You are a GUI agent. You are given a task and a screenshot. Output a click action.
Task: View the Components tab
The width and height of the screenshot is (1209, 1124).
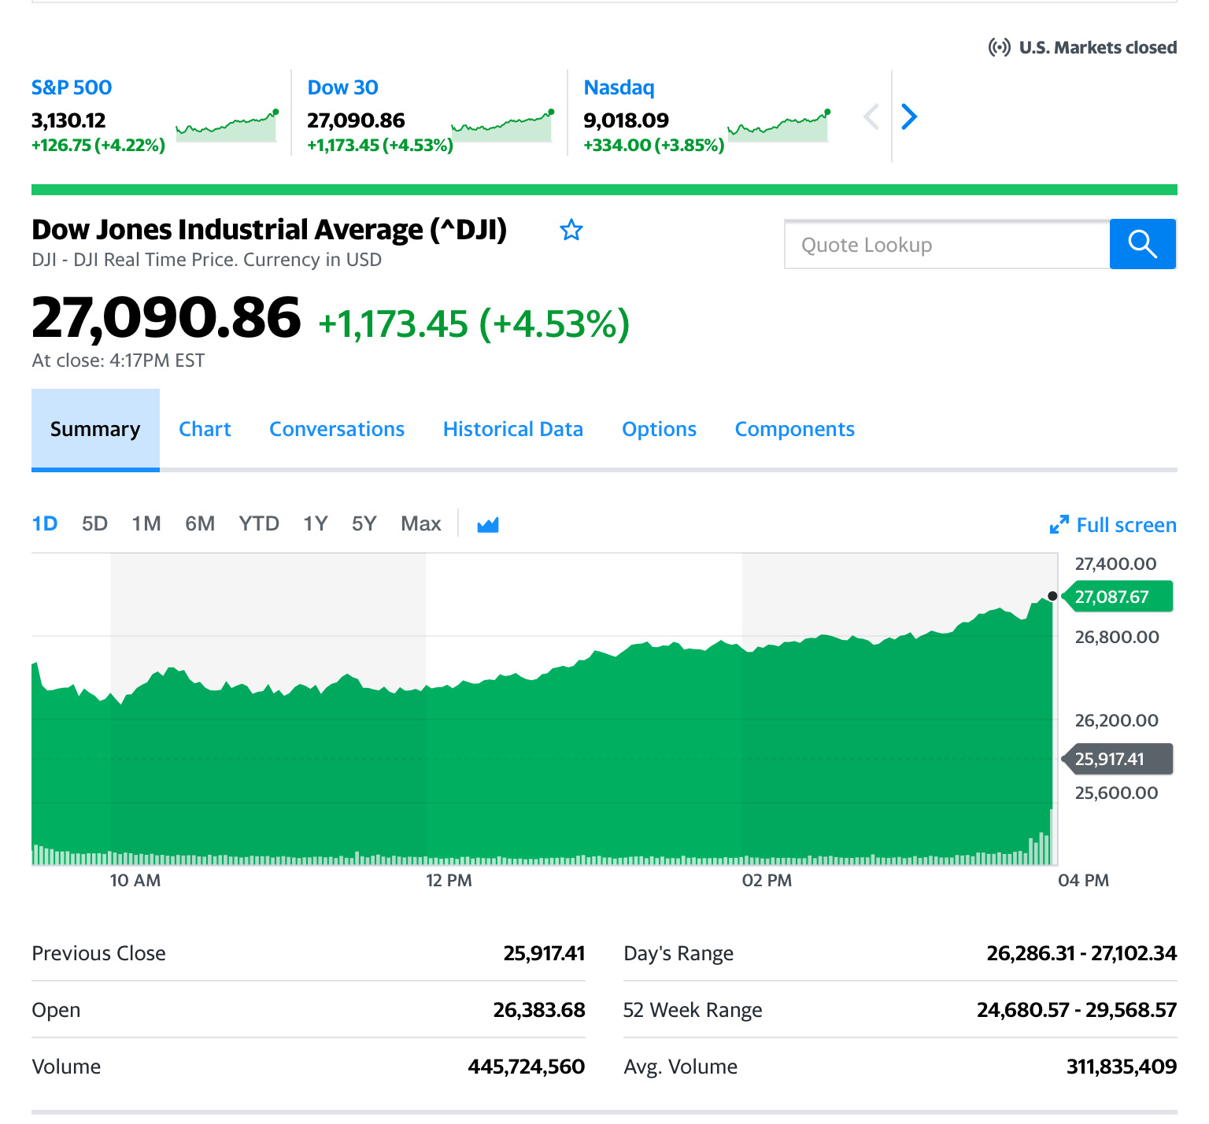point(795,429)
